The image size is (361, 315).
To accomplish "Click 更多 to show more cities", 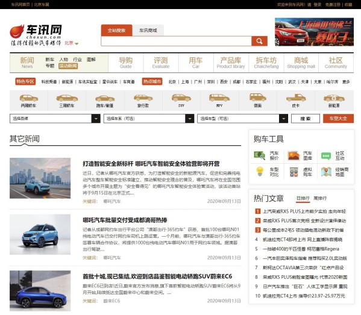I will tap(346, 82).
